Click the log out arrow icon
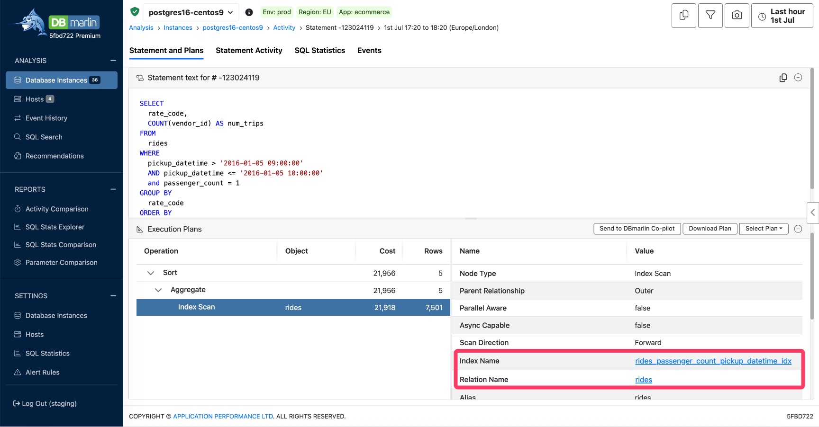819x427 pixels. (x=17, y=403)
